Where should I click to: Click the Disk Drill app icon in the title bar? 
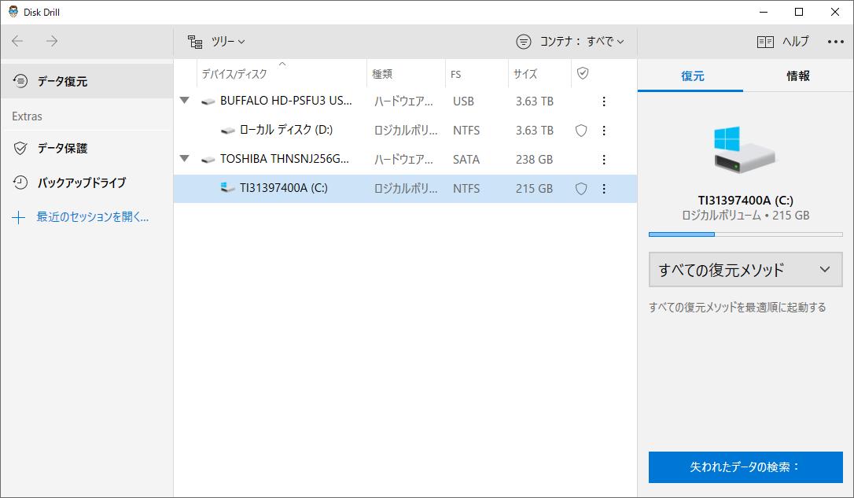pos(13,12)
